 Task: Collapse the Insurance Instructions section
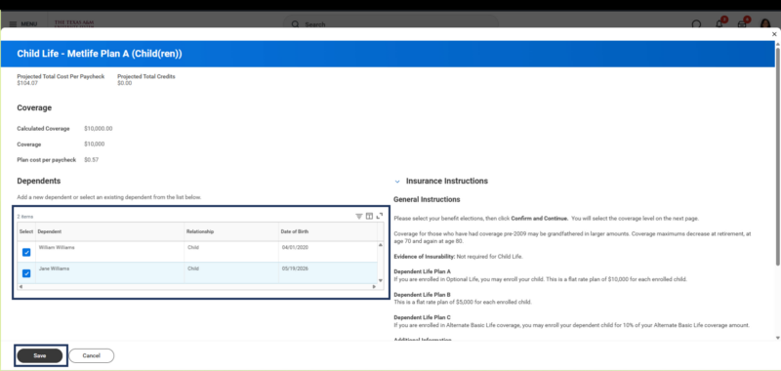point(397,182)
